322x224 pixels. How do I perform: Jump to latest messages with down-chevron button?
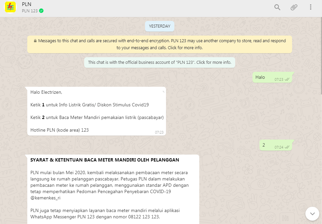click(x=312, y=214)
